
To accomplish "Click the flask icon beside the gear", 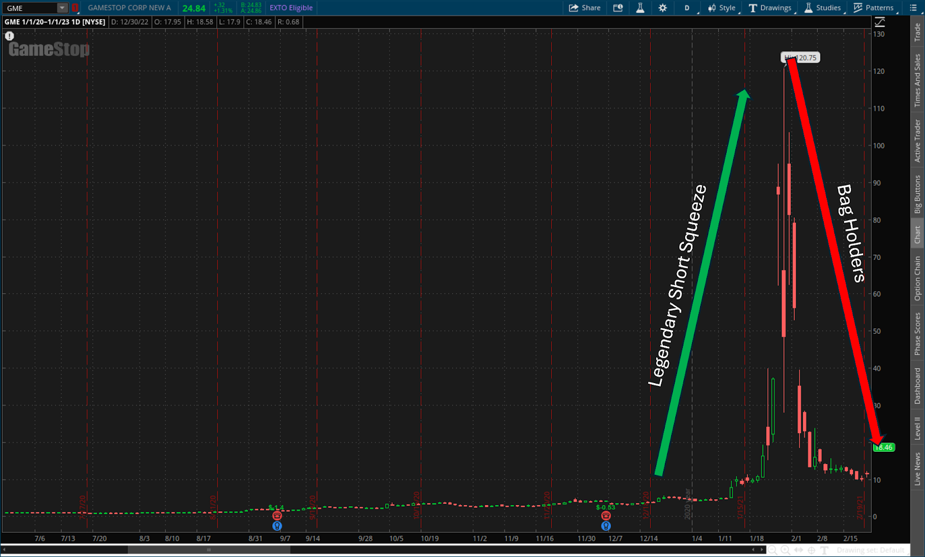I will click(640, 8).
